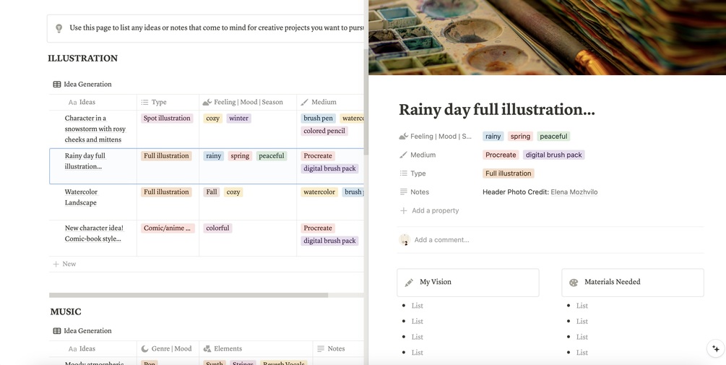Open the Medium column header menu
This screenshot has height=365, width=726.
[330, 103]
